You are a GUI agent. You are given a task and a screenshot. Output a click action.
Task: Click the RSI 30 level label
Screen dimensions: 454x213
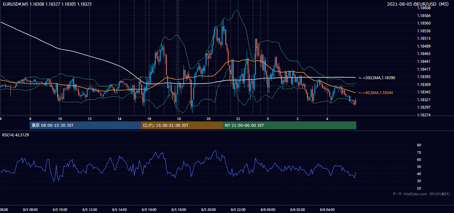pyautogui.click(x=419, y=181)
